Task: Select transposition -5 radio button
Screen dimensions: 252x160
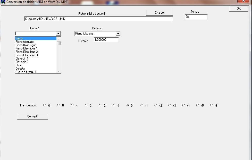Action: coord(58,105)
